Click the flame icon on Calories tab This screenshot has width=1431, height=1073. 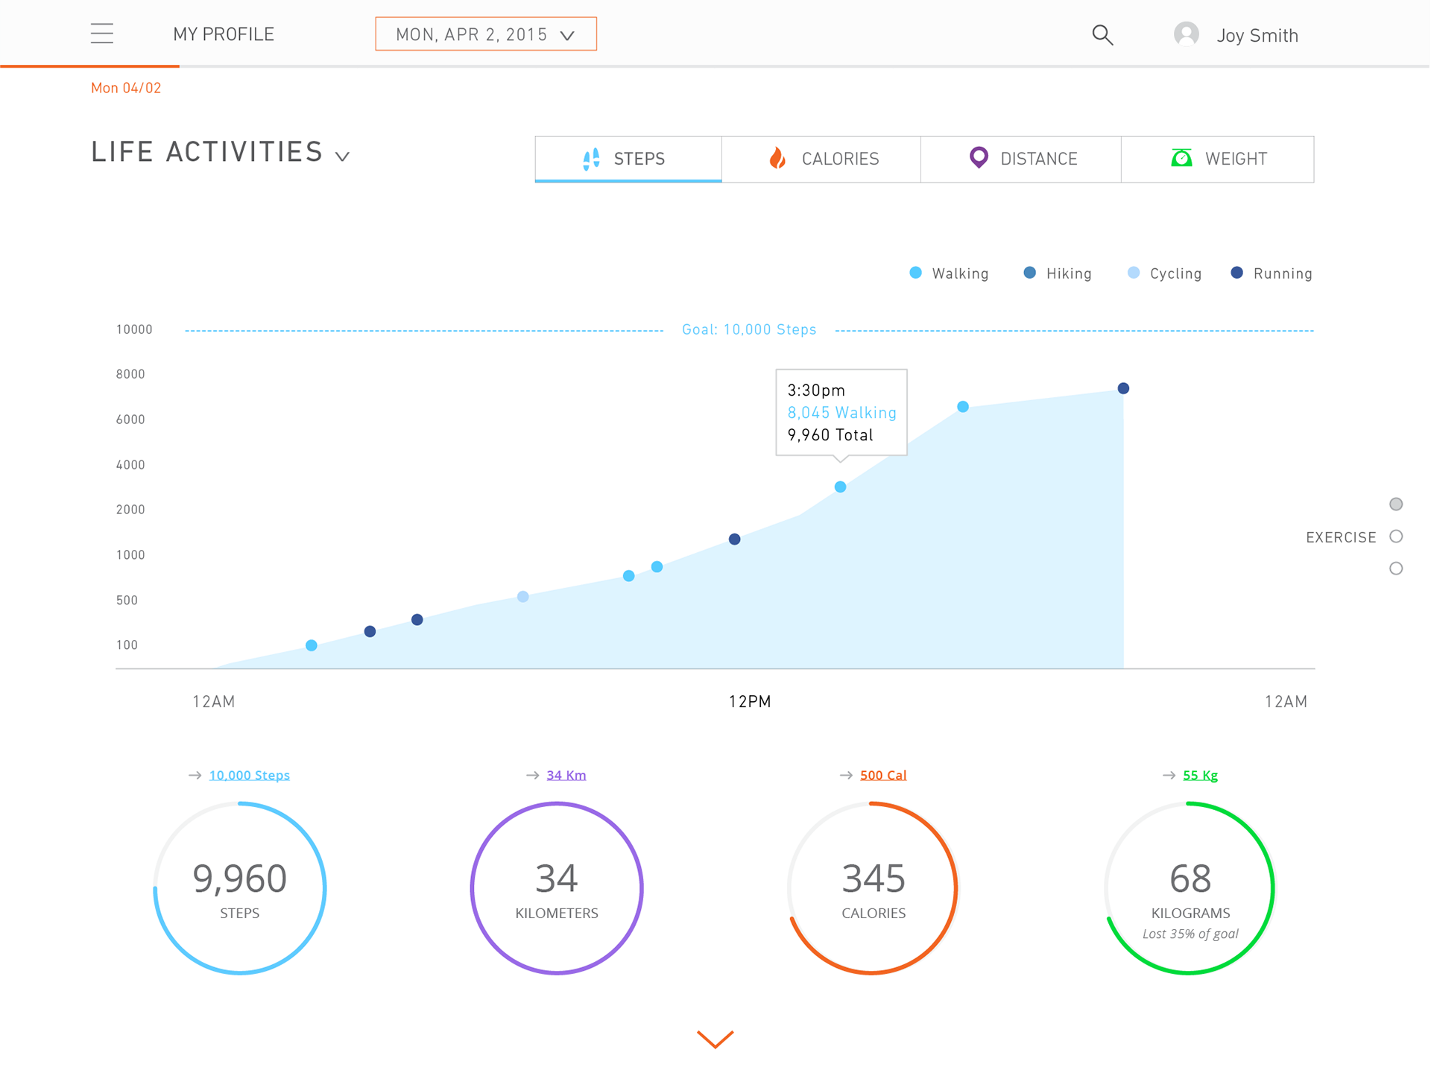(x=777, y=158)
